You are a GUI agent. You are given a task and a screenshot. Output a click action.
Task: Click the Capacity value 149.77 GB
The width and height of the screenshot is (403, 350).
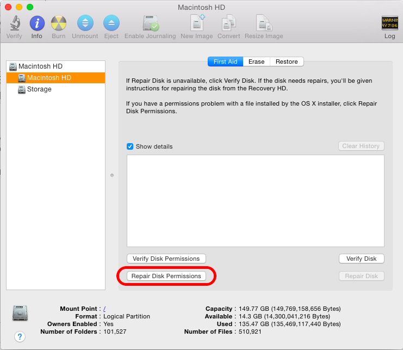pyautogui.click(x=290, y=309)
